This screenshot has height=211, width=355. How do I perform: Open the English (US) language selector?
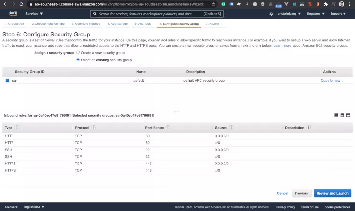point(34,207)
